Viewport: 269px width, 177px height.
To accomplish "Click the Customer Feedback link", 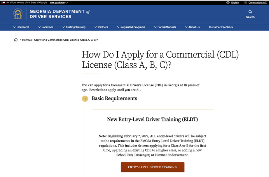I will 221,27.
